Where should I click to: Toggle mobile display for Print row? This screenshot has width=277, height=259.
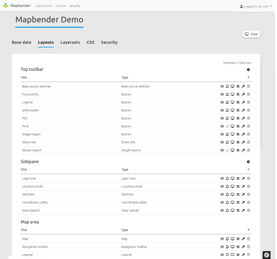[227, 126]
